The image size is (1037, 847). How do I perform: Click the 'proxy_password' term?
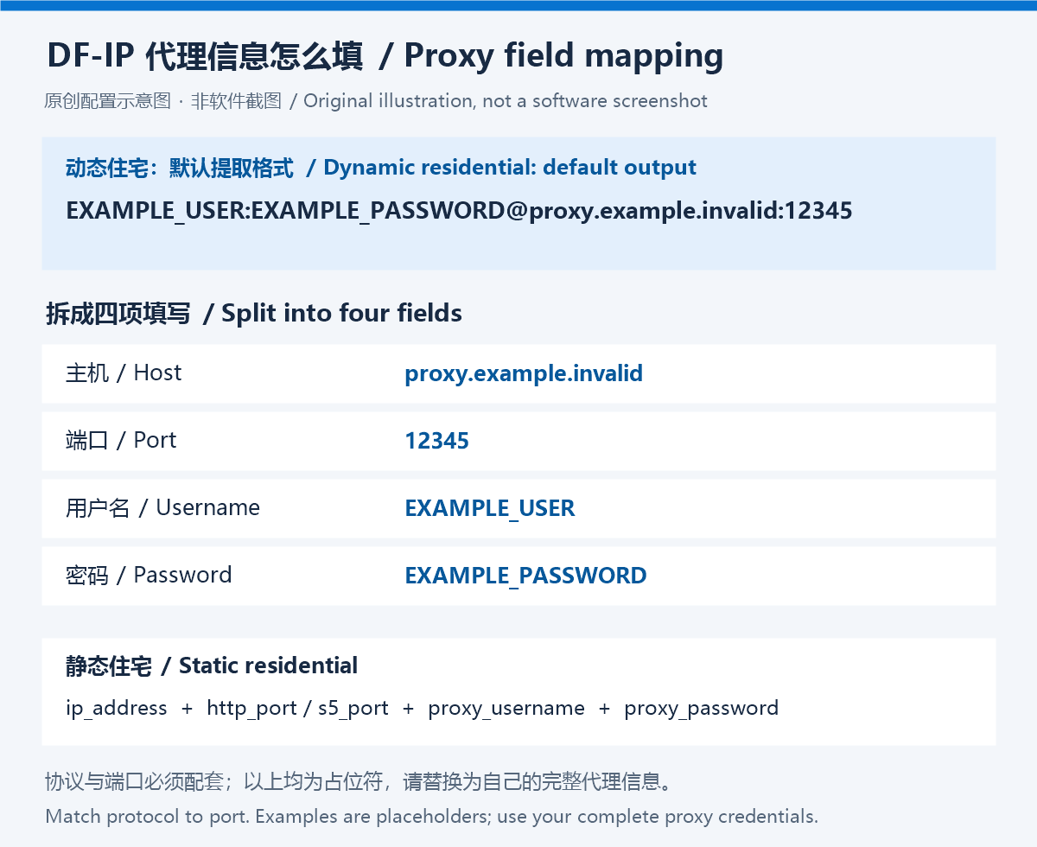pos(701,708)
